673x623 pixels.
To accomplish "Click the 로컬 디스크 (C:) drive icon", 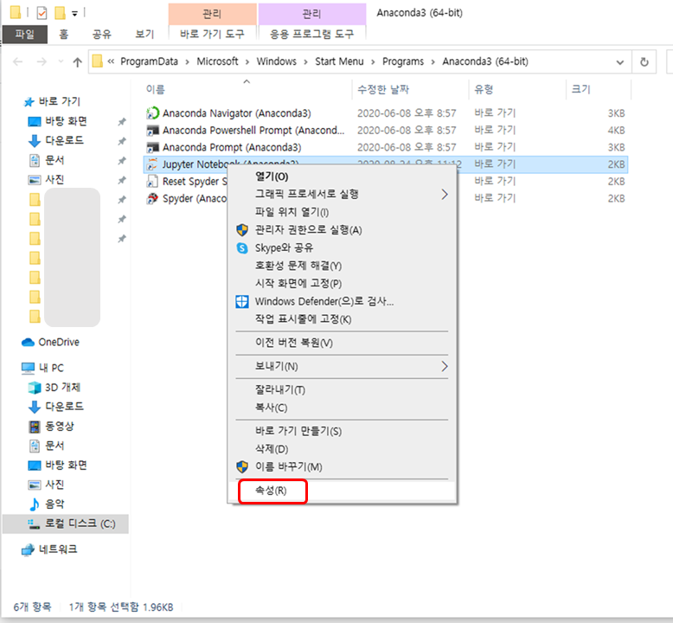I will pos(34,523).
